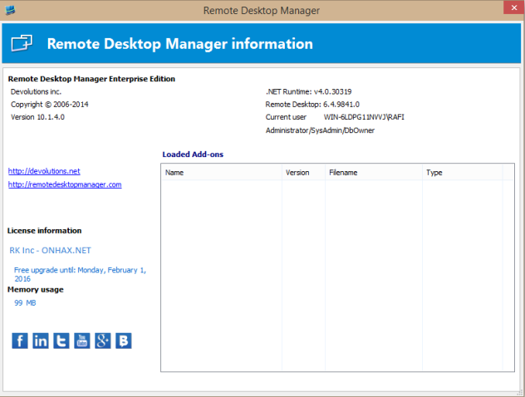Sort add-ons by Name column
The height and width of the screenshot is (397, 525).
221,173
